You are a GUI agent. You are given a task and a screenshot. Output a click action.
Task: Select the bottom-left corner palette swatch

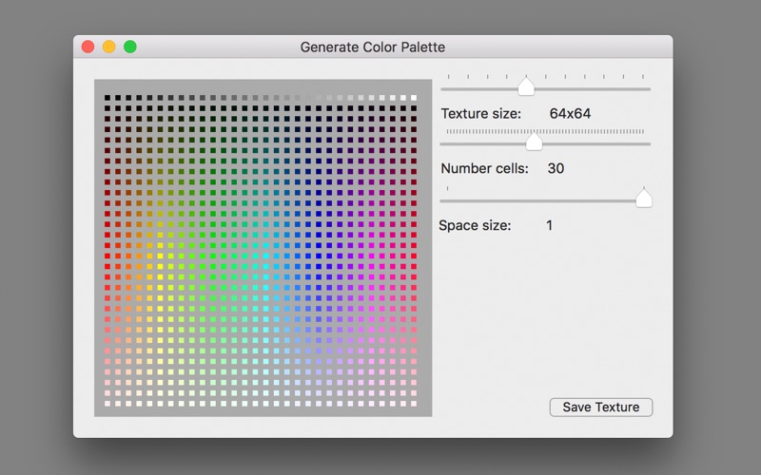[x=107, y=404]
